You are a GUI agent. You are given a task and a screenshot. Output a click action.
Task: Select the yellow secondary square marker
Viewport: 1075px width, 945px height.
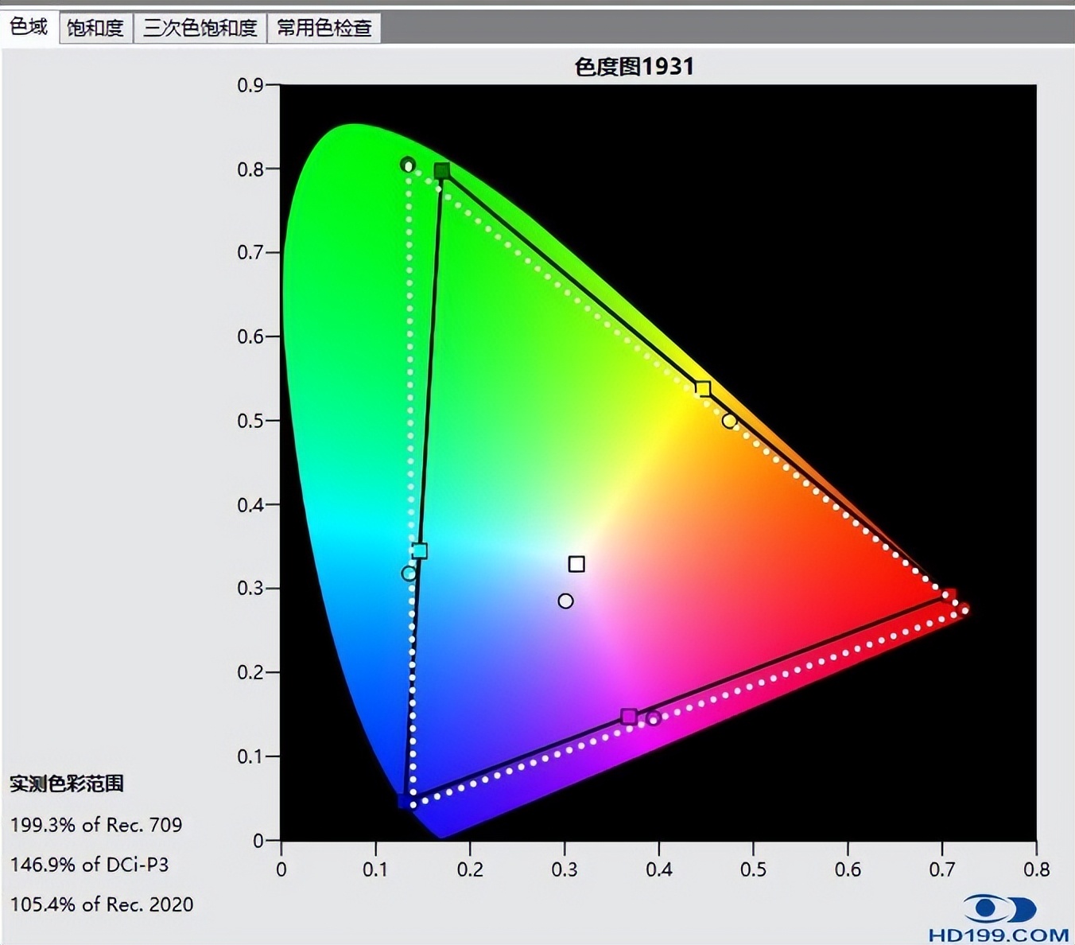pos(703,388)
